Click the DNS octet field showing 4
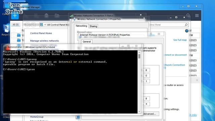This screenshot has width=215, height=121. (146, 104)
